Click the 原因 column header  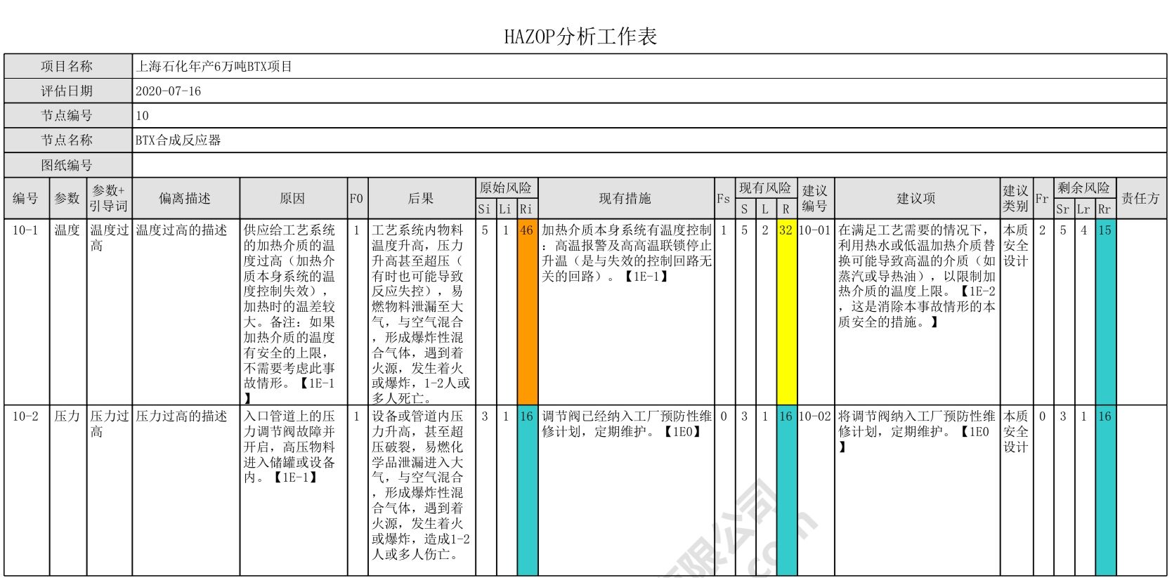293,199
